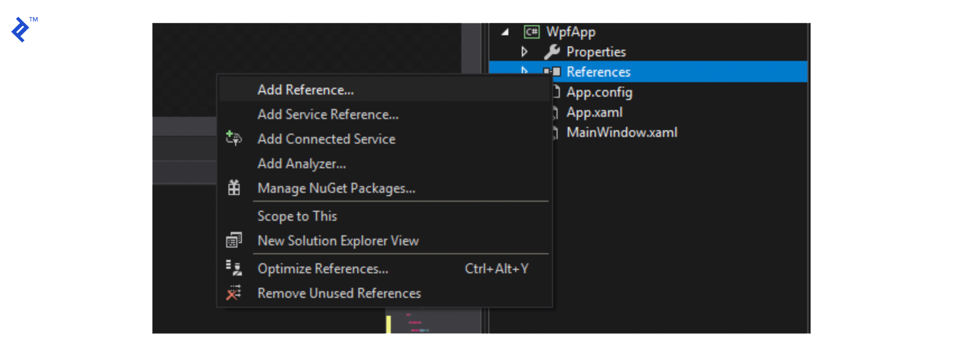Viewport: 963px width, 356px height.
Task: Open Add Analyzer... menu option
Action: point(301,164)
